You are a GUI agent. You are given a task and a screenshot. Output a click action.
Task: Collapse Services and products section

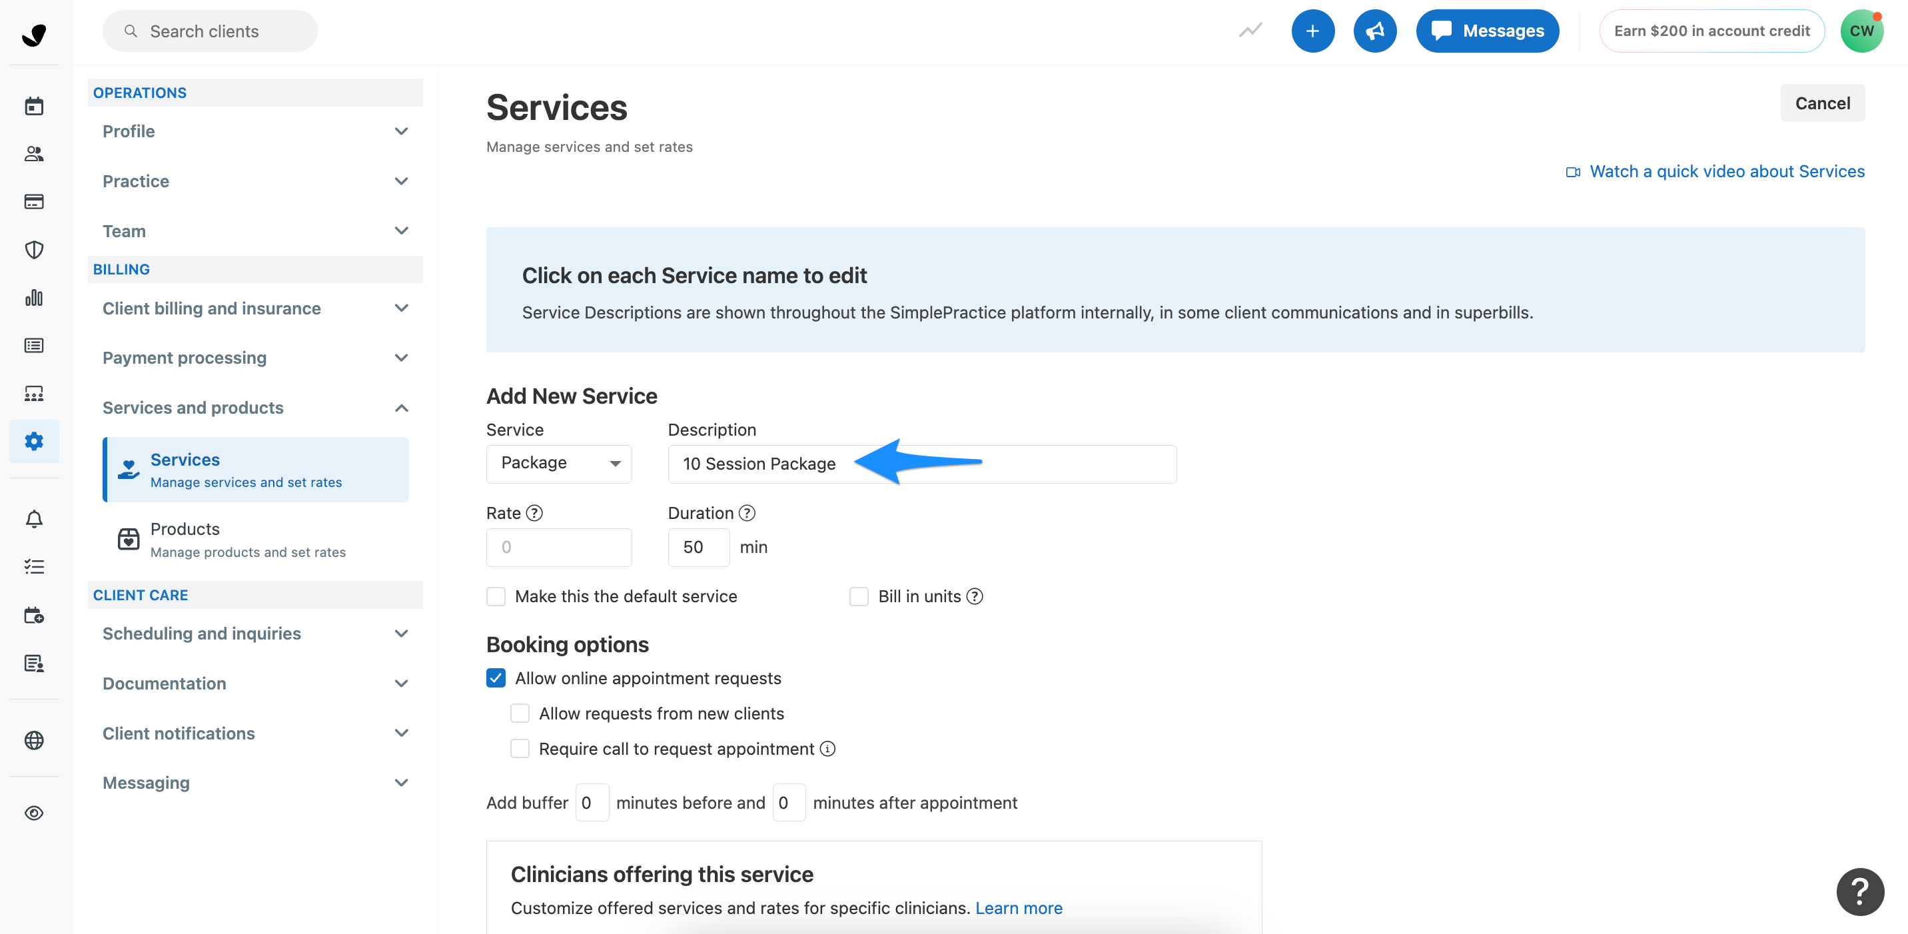coord(256,407)
